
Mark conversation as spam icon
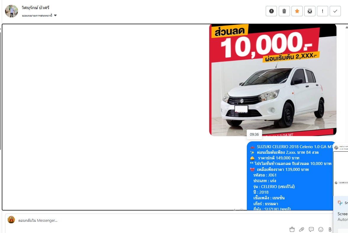271,11
